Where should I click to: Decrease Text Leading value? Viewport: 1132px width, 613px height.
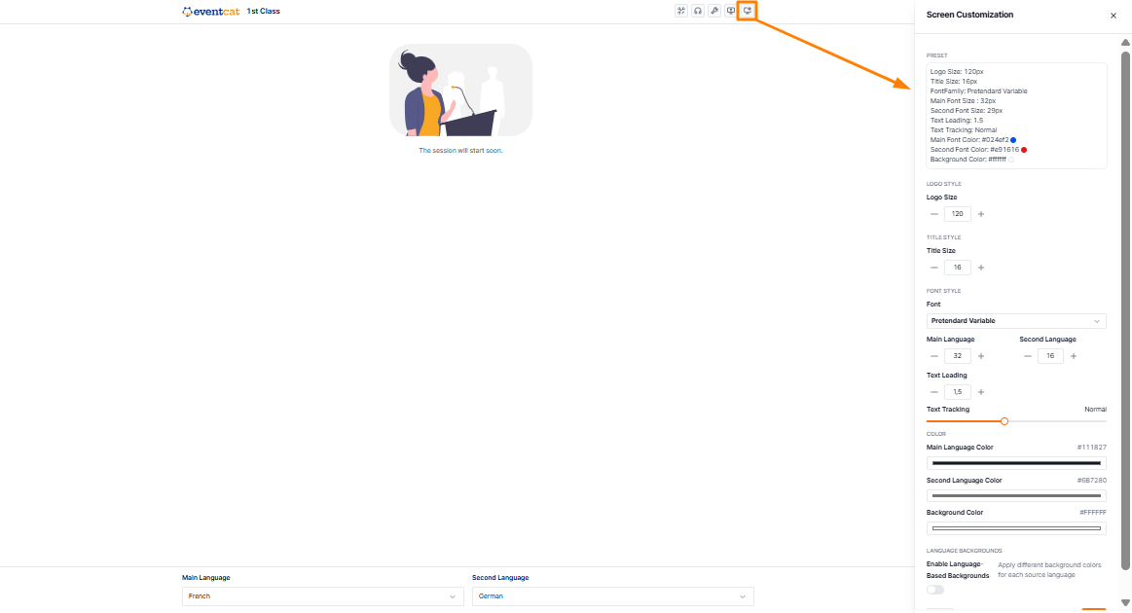coord(934,392)
